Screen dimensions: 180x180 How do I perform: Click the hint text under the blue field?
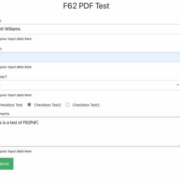pos(16,67)
